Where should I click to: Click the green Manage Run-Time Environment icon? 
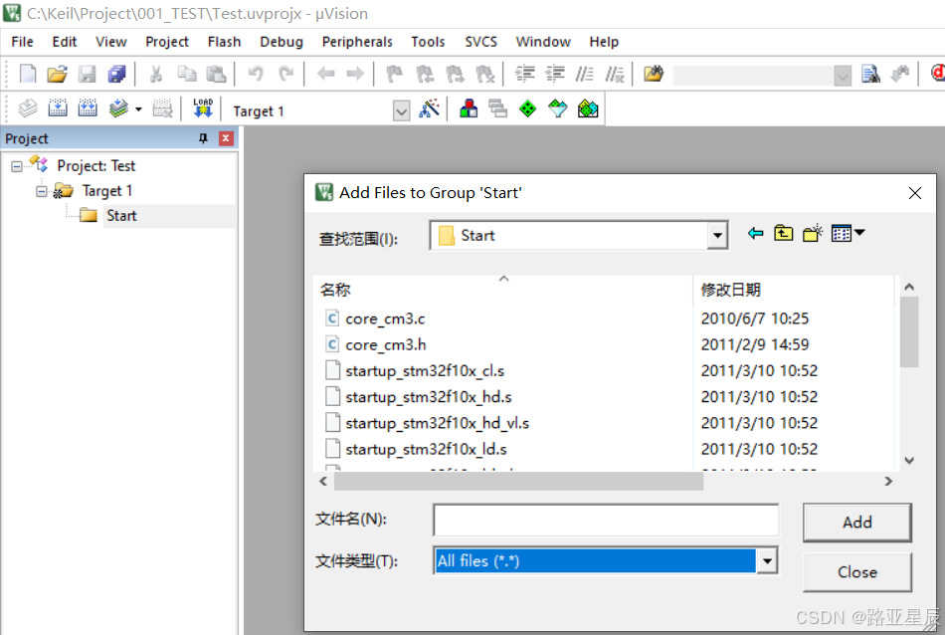527,108
